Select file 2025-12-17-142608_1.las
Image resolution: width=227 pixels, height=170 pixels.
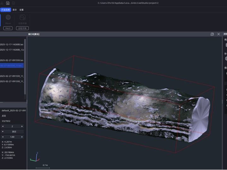(x=12, y=50)
